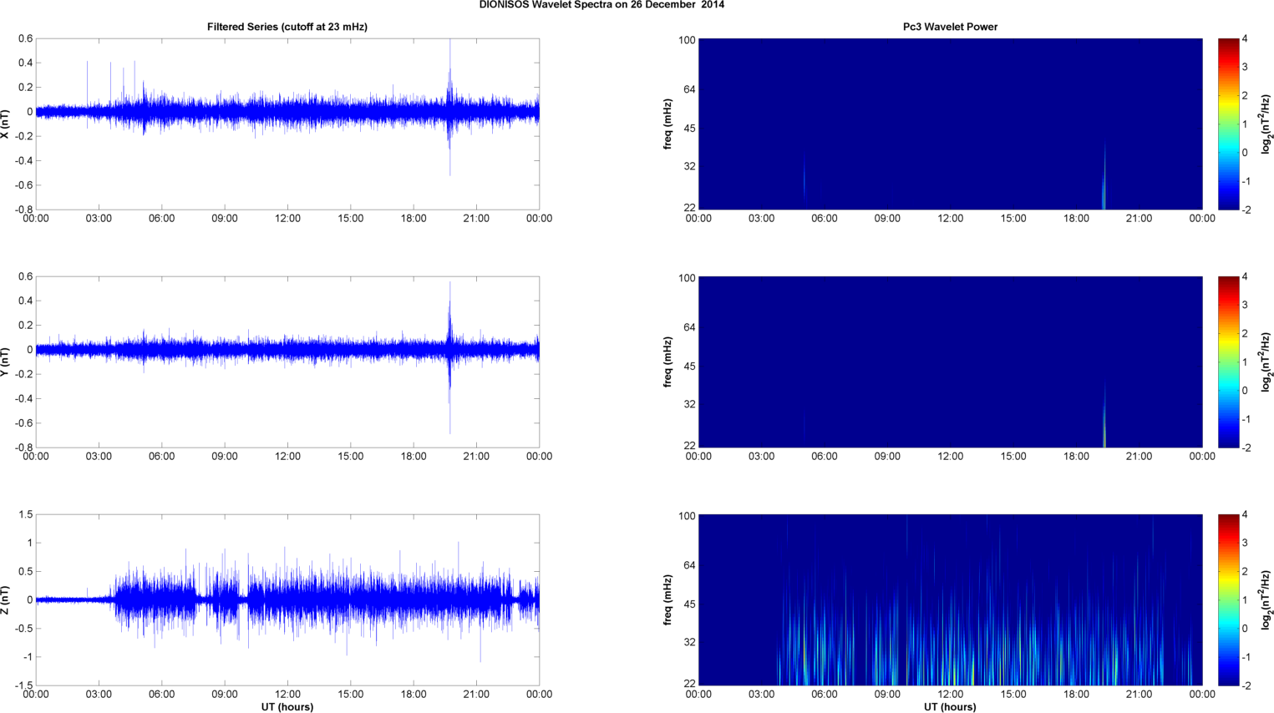Click the large spike near 19:40 in Y plot
1274x713 pixels.
449,357
